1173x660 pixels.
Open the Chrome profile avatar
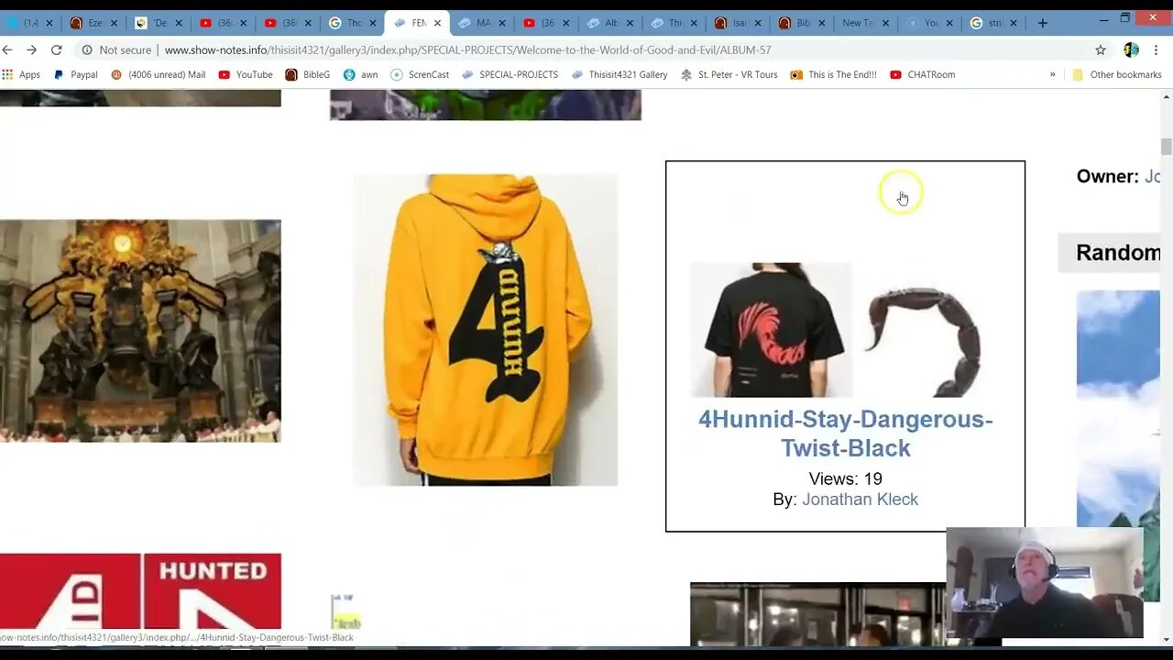tap(1131, 50)
